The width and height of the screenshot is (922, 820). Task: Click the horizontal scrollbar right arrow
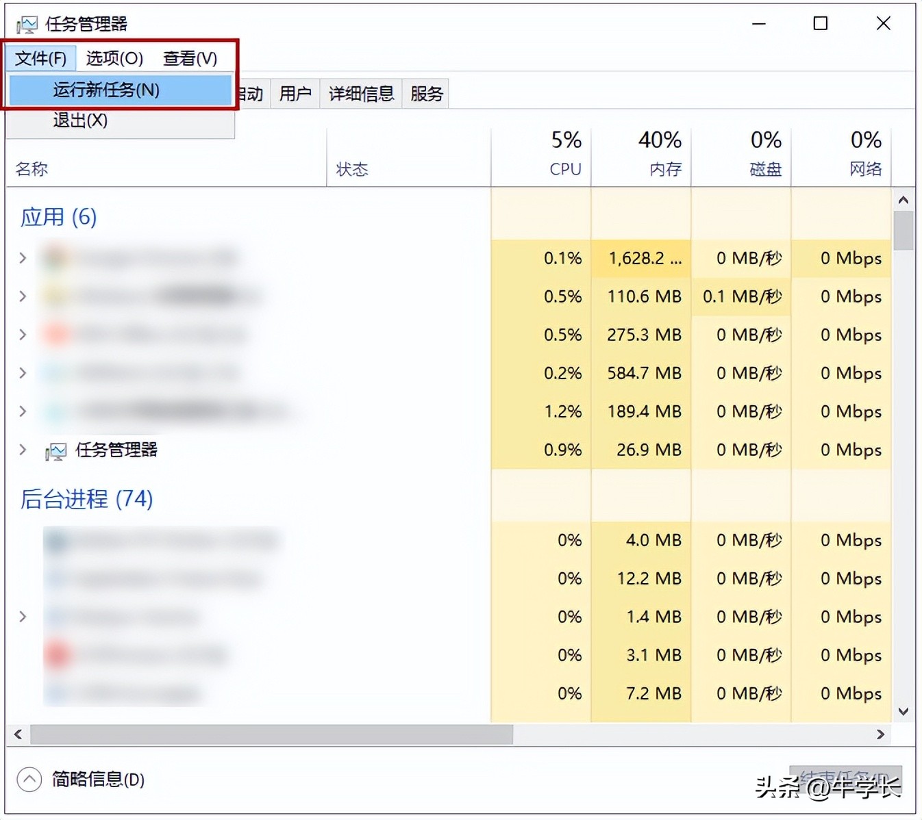pos(881,734)
